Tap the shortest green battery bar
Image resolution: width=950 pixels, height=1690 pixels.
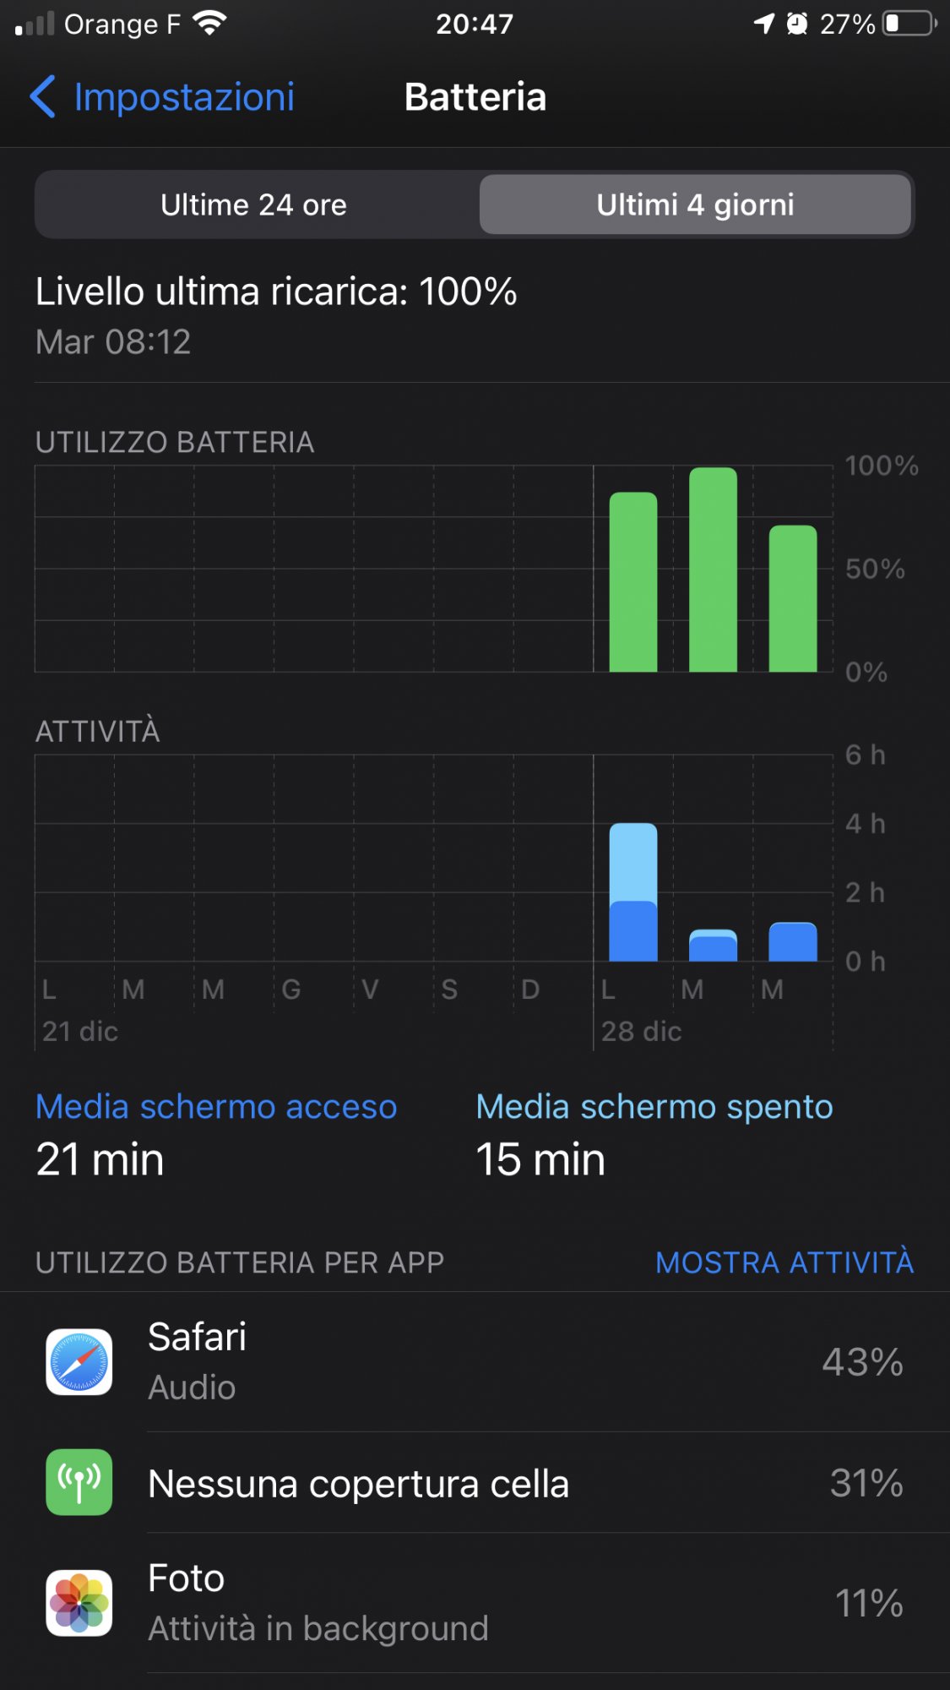coord(793,599)
